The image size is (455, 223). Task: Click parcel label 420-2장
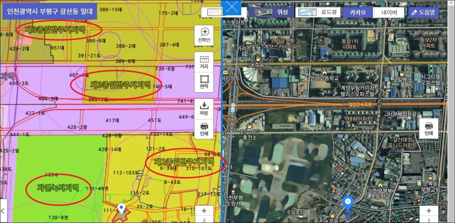77,127
